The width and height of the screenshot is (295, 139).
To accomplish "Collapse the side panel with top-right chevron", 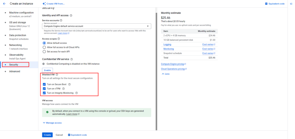I will tap(291, 3).
